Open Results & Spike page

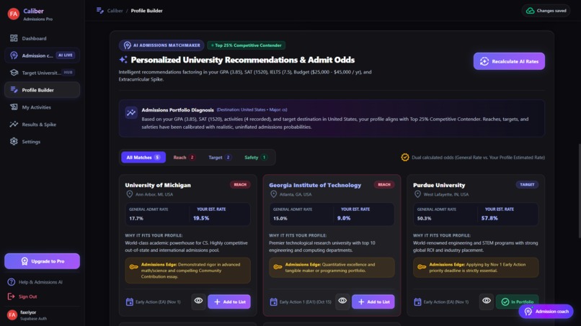(x=42, y=124)
